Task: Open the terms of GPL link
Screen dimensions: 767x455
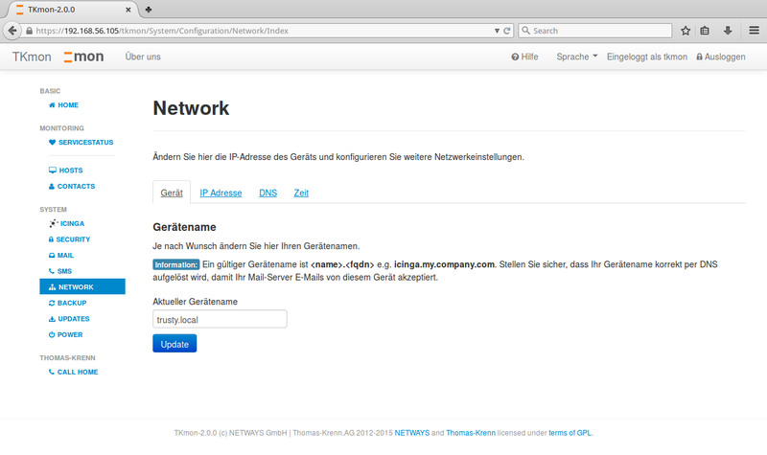Action: (569, 433)
